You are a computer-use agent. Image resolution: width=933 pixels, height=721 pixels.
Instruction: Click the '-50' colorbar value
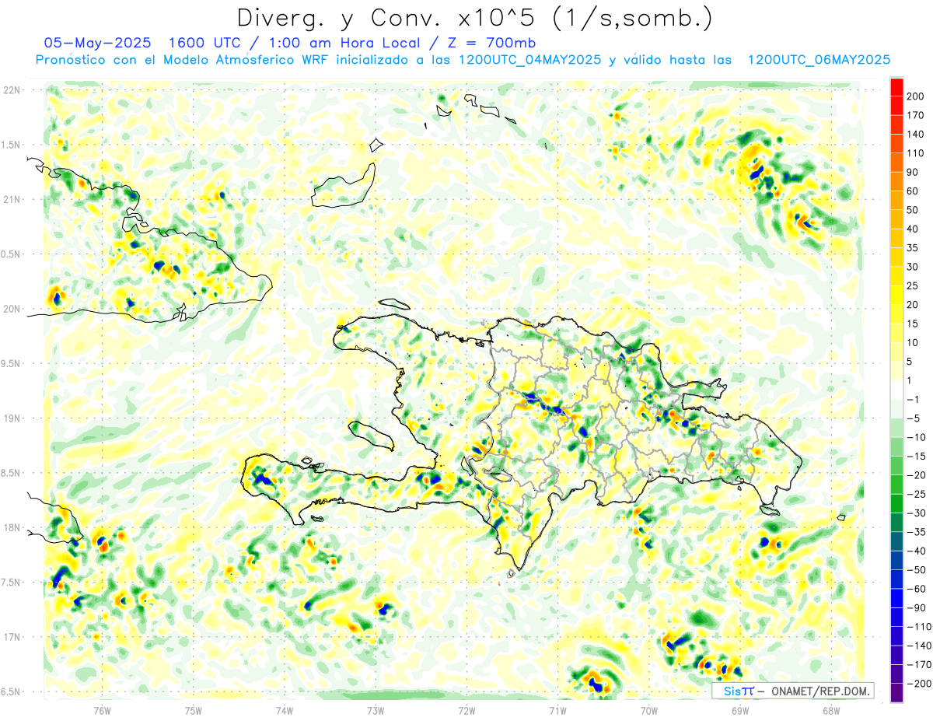point(916,570)
